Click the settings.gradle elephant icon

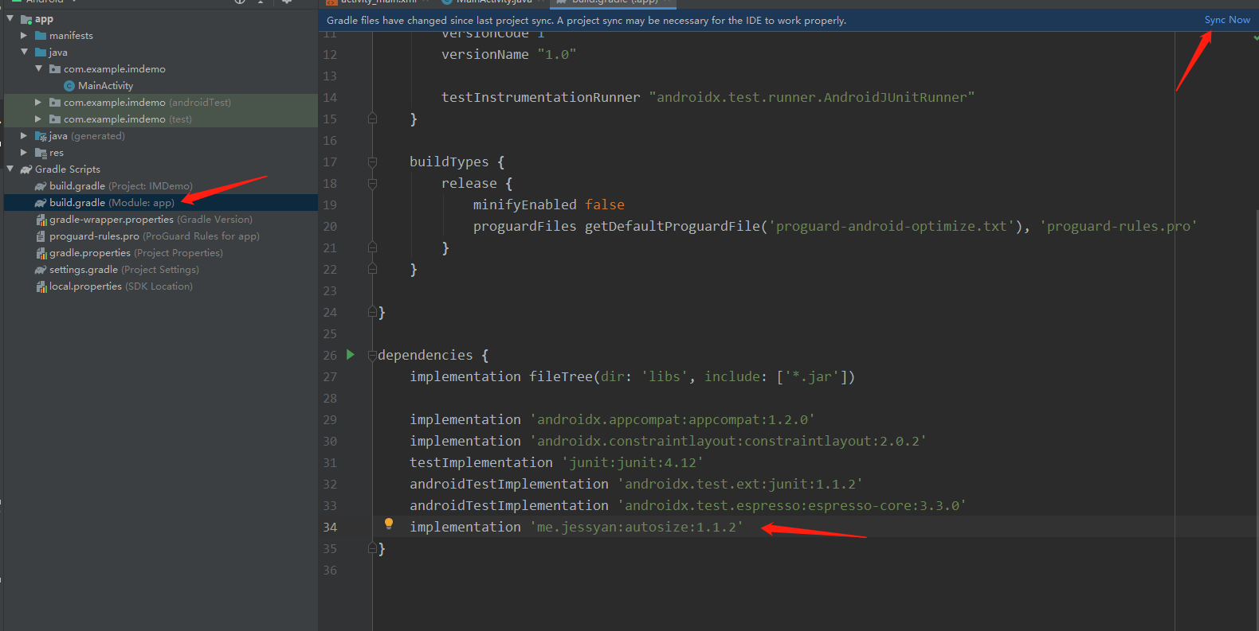pos(41,270)
